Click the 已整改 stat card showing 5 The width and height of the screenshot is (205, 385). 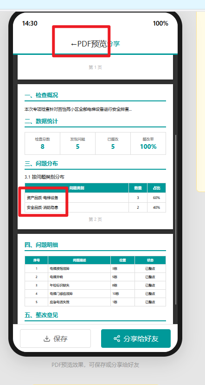[x=113, y=143]
